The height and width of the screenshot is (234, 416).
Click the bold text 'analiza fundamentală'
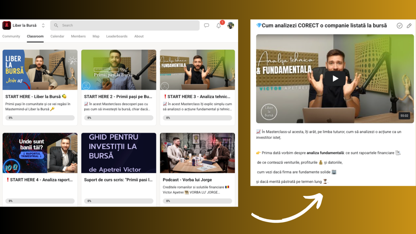point(325,153)
